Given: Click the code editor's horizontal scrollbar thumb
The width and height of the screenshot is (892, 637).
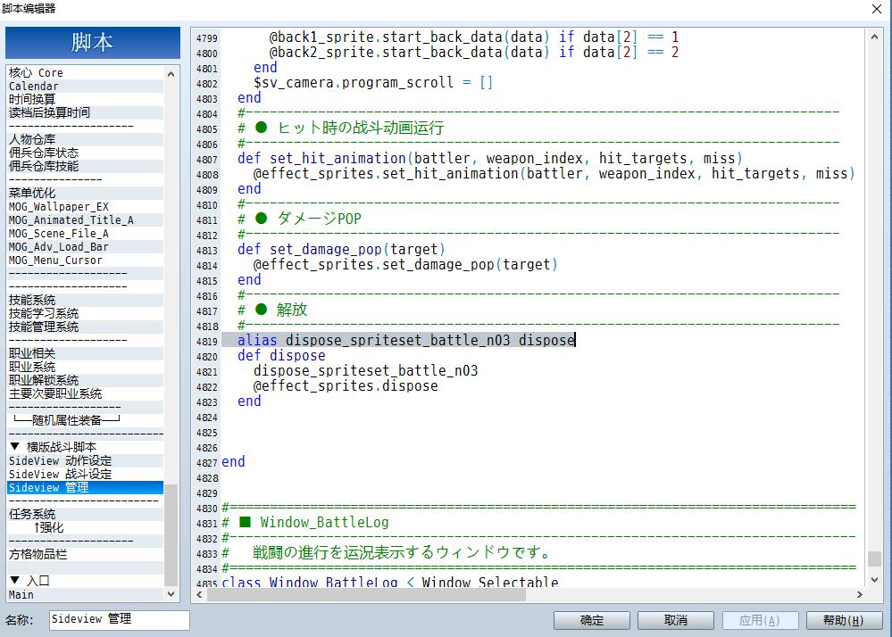Looking at the screenshot, I should click(366, 594).
